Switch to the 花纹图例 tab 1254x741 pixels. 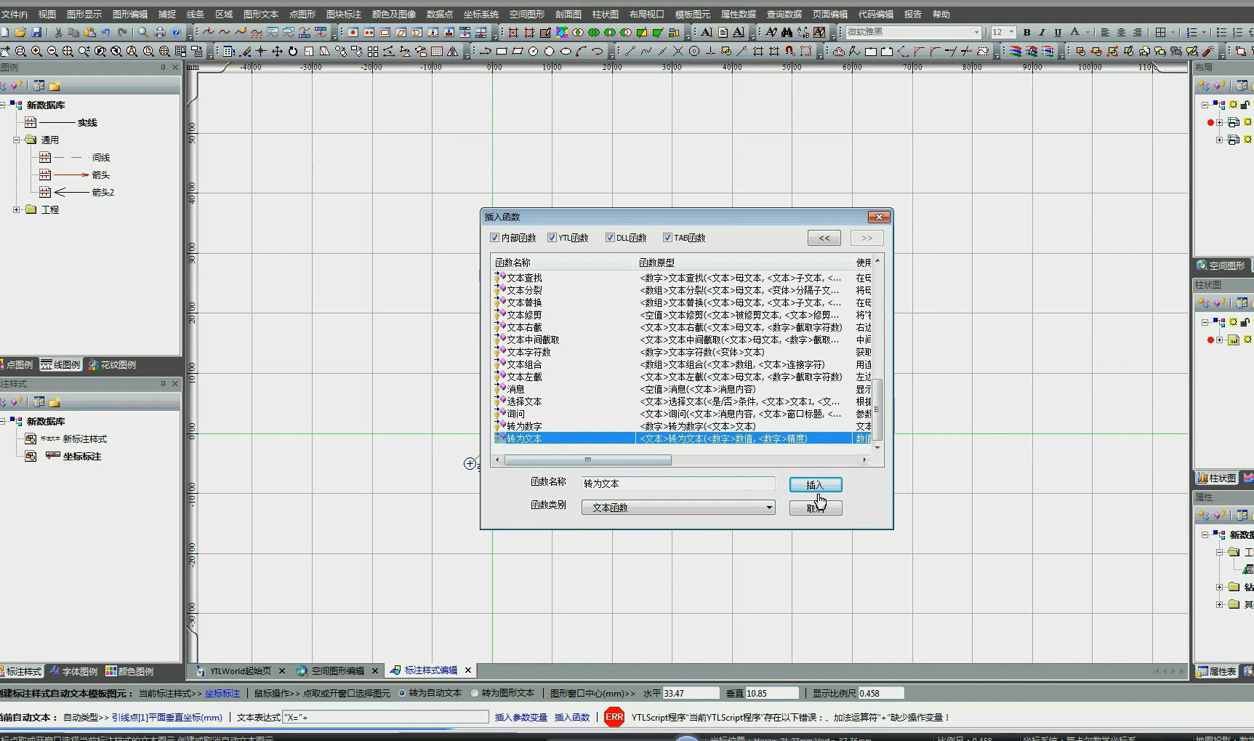113,364
